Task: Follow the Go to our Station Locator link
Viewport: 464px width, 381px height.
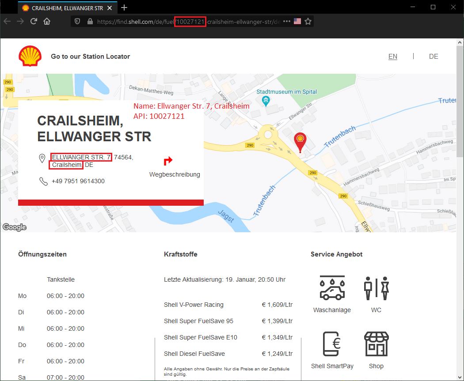Action: 90,57
